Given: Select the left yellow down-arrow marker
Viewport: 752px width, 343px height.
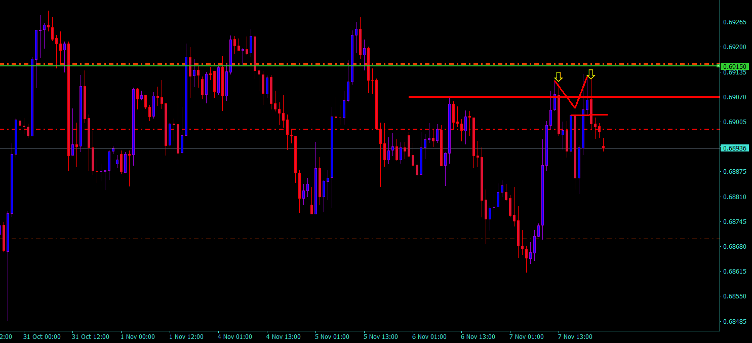Looking at the screenshot, I should [558, 77].
